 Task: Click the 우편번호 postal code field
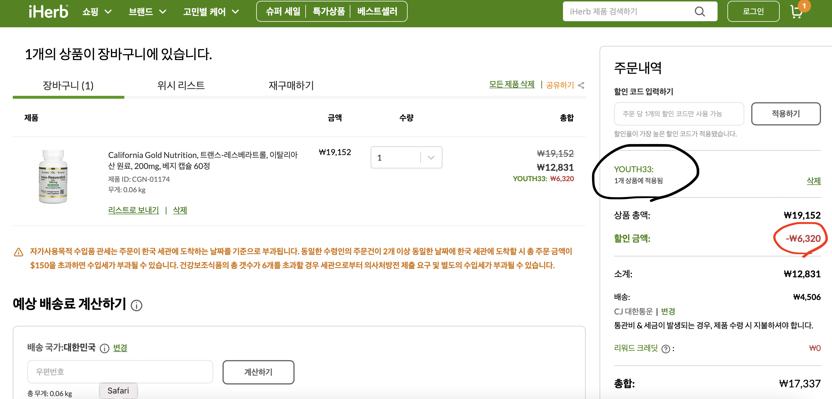[x=120, y=372]
